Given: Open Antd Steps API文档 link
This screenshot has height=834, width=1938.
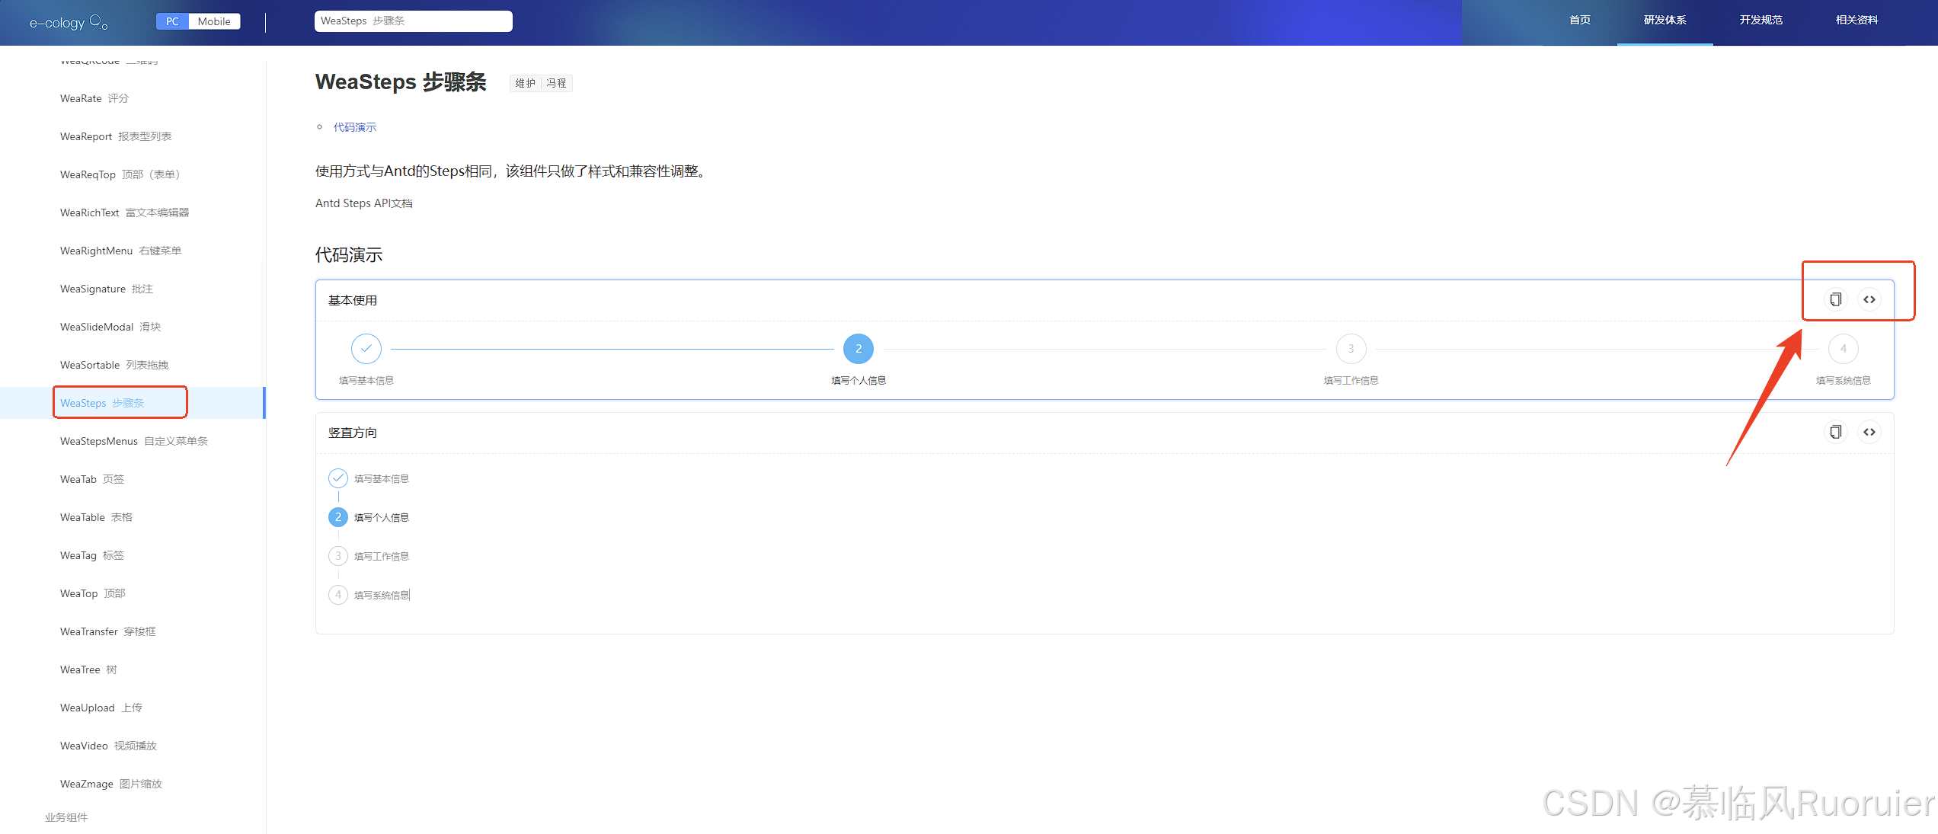Looking at the screenshot, I should pyautogui.click(x=364, y=203).
